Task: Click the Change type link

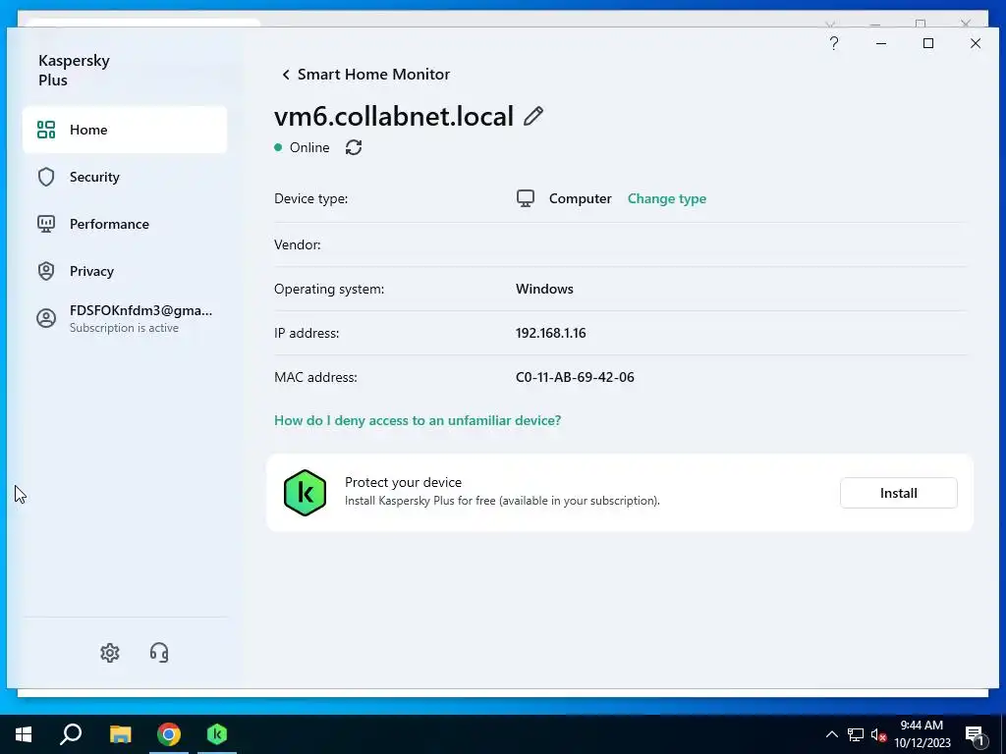Action: pos(667,198)
